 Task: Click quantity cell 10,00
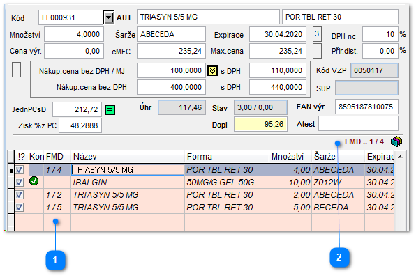tap(290, 182)
